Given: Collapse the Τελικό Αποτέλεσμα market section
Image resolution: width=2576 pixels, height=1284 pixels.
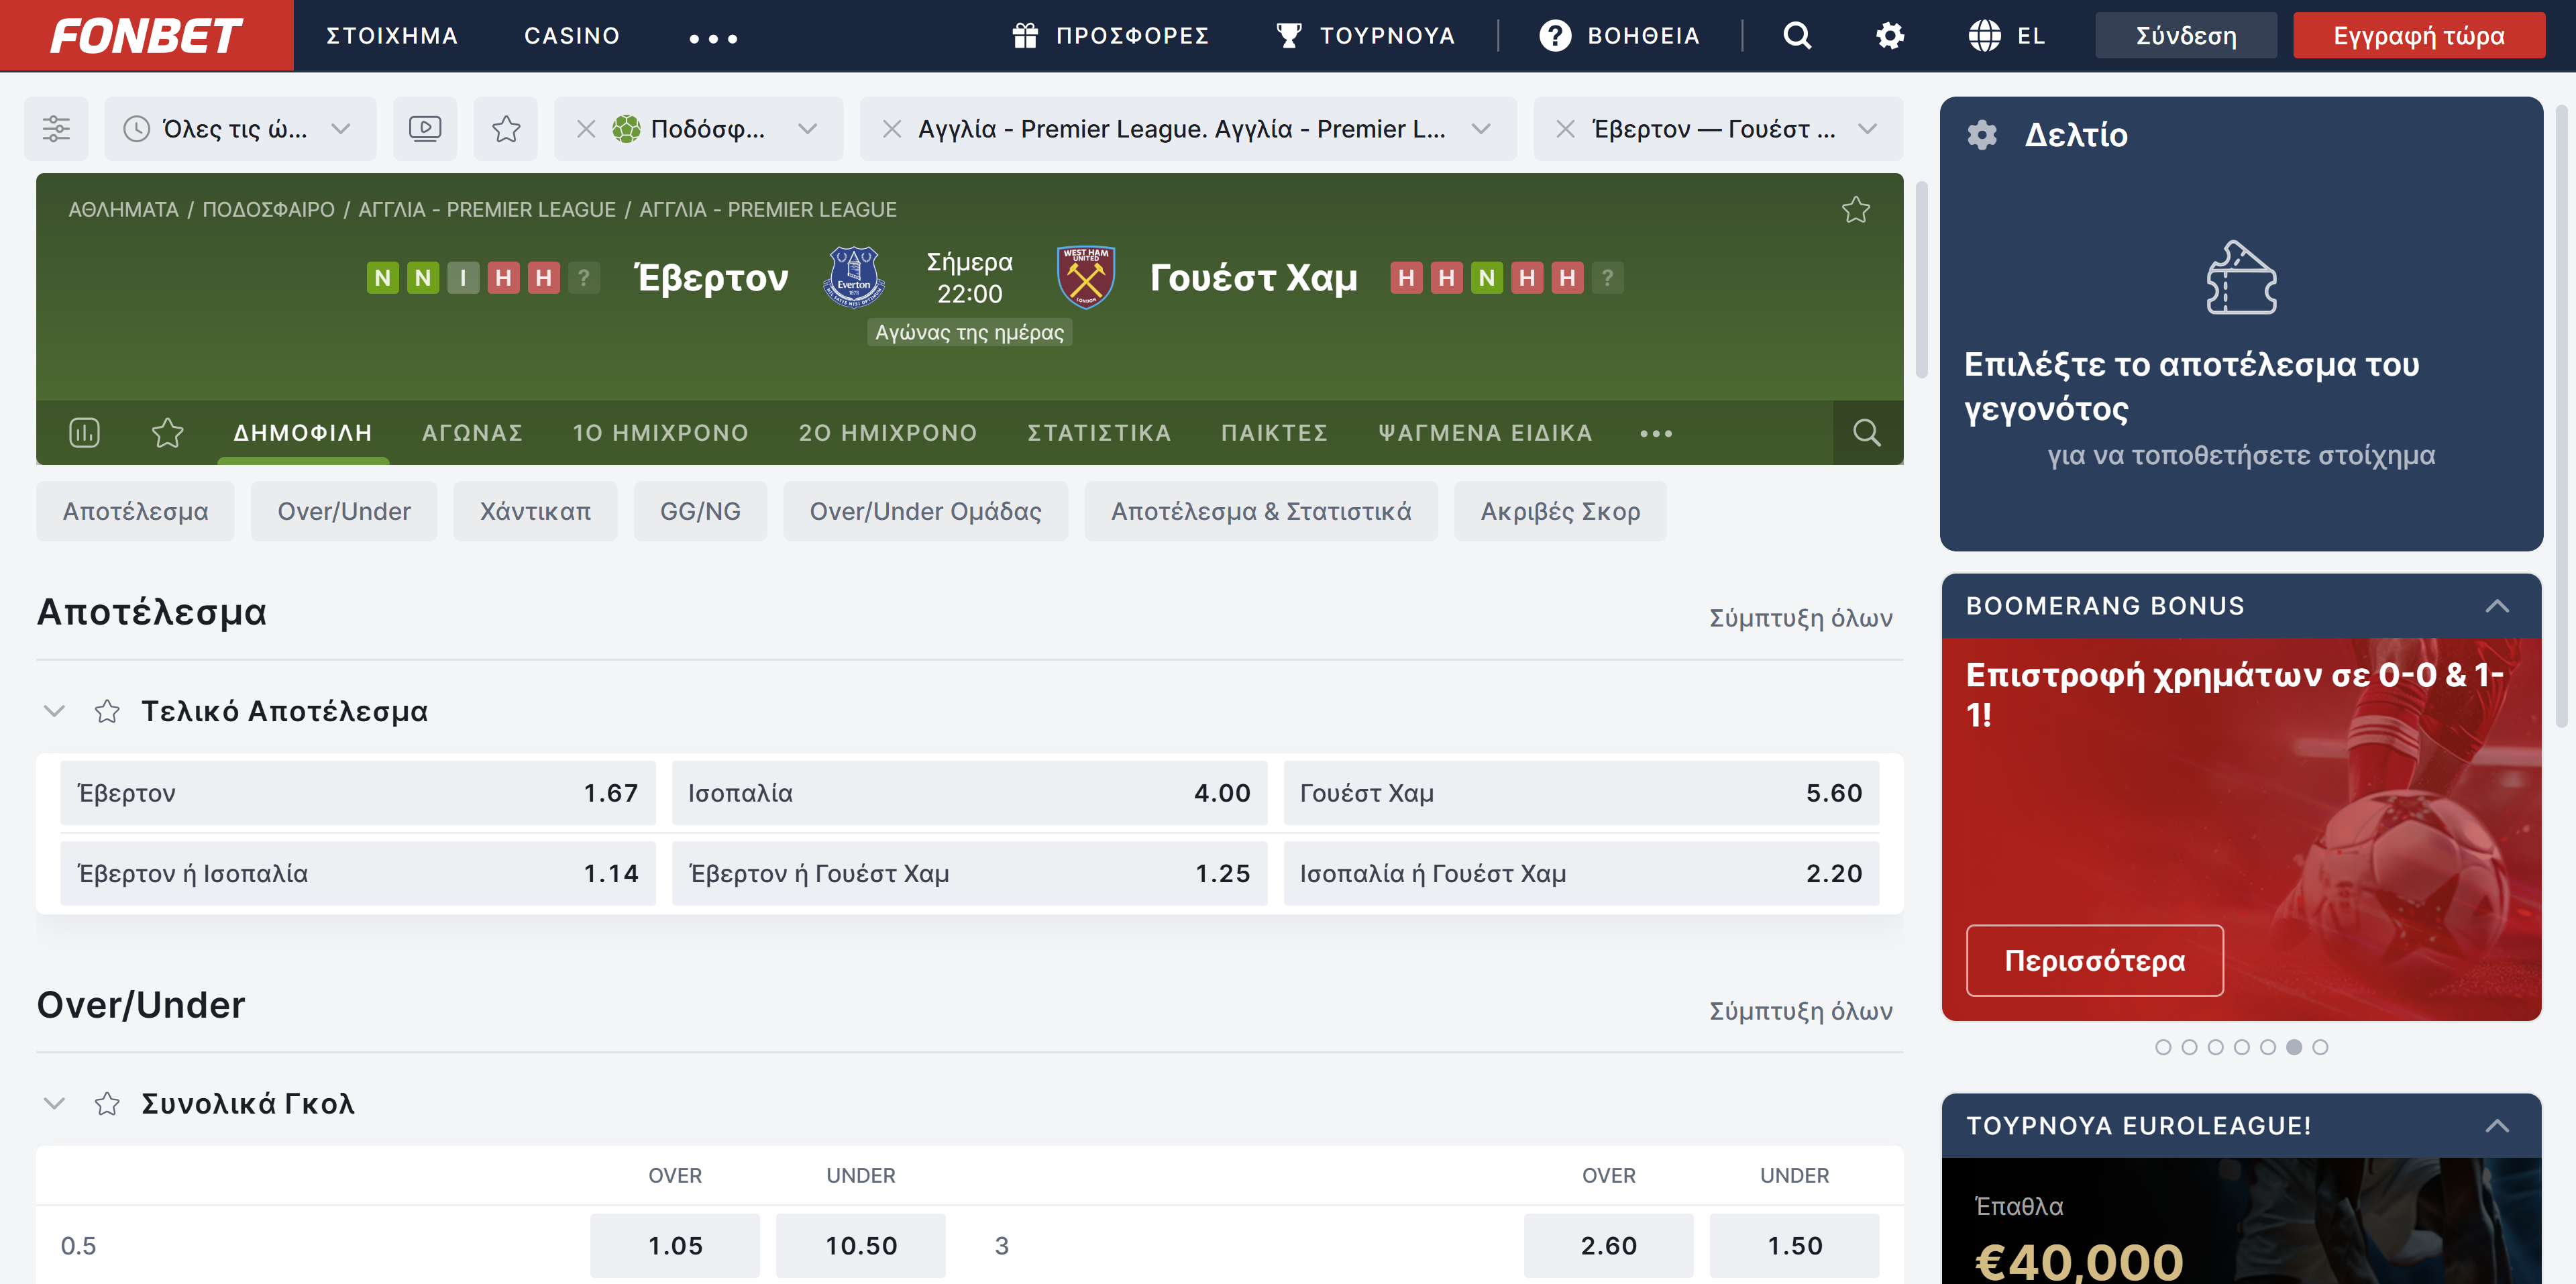Looking at the screenshot, I should 54,711.
